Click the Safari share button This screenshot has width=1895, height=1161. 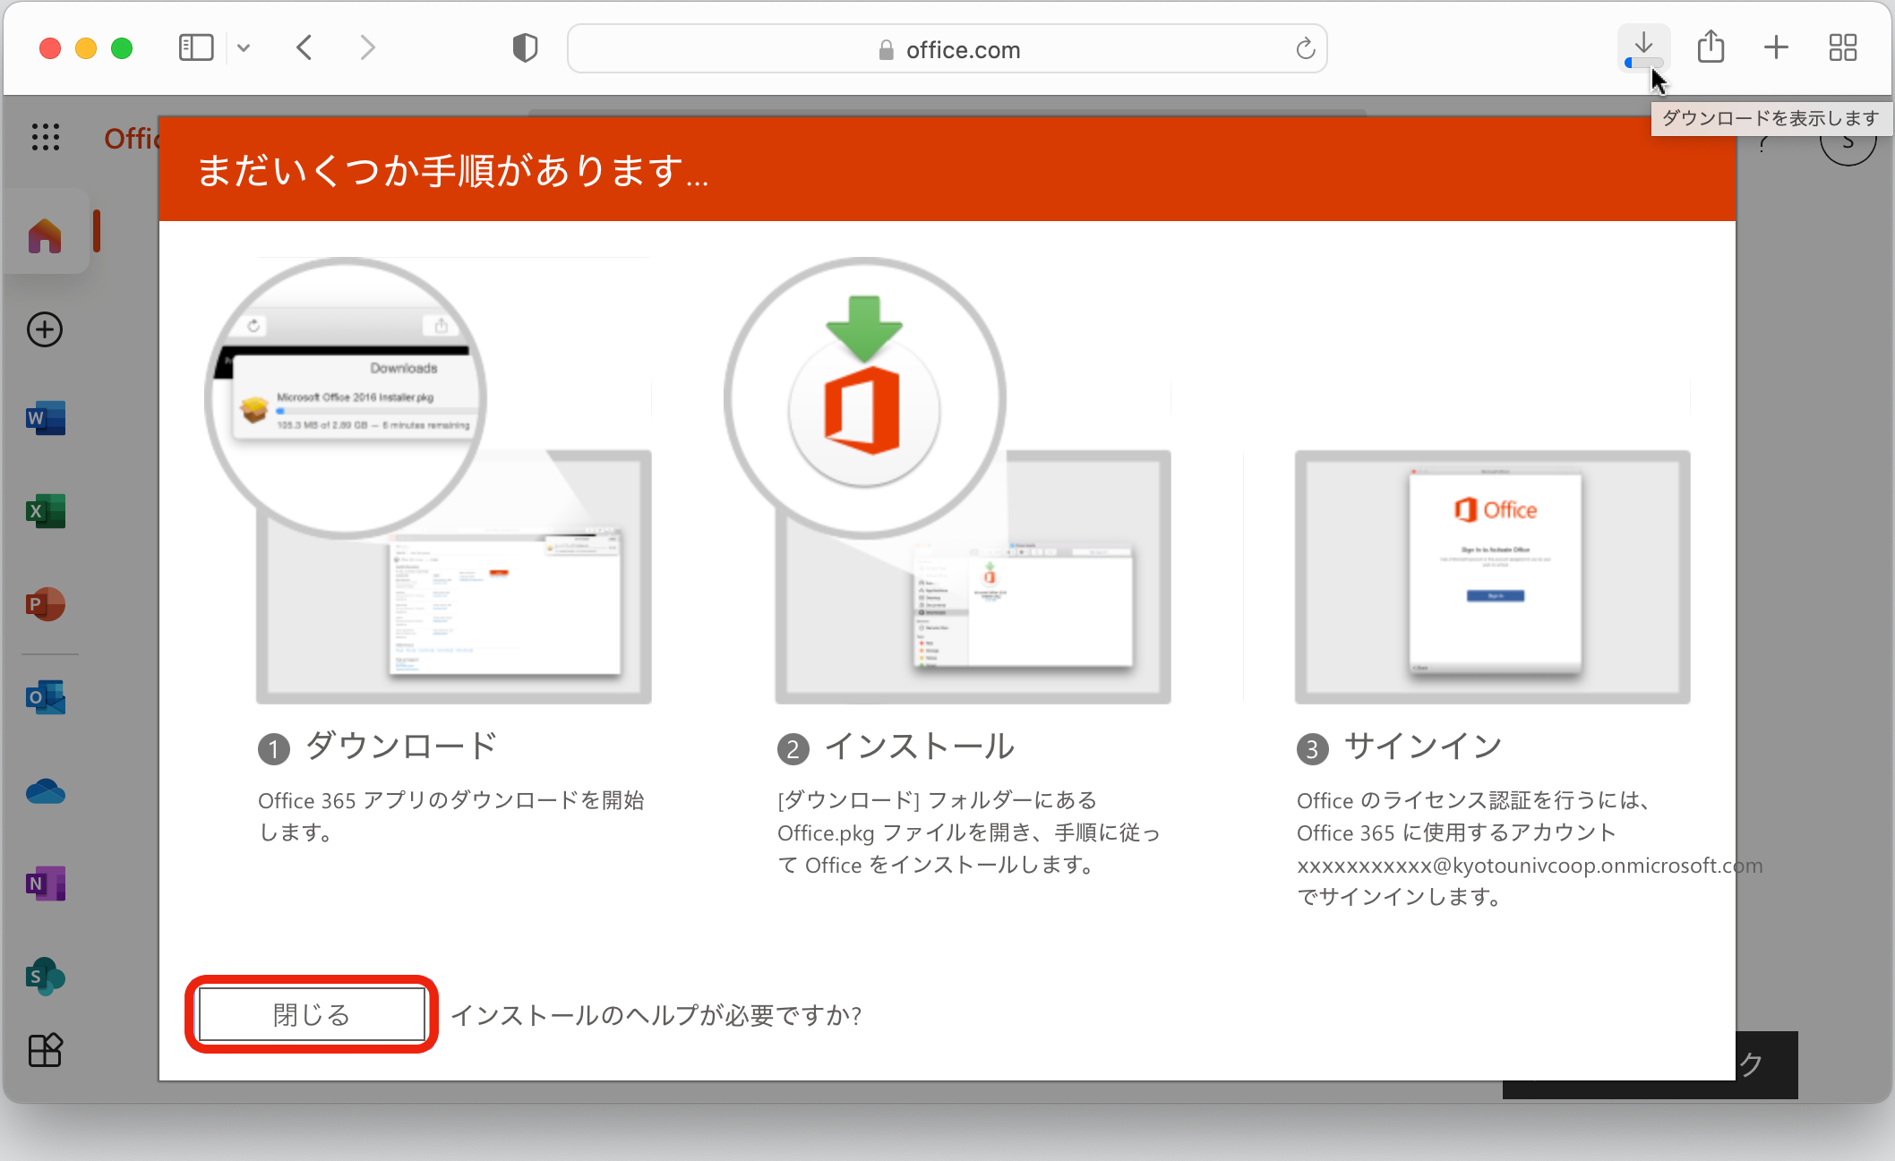point(1711,47)
